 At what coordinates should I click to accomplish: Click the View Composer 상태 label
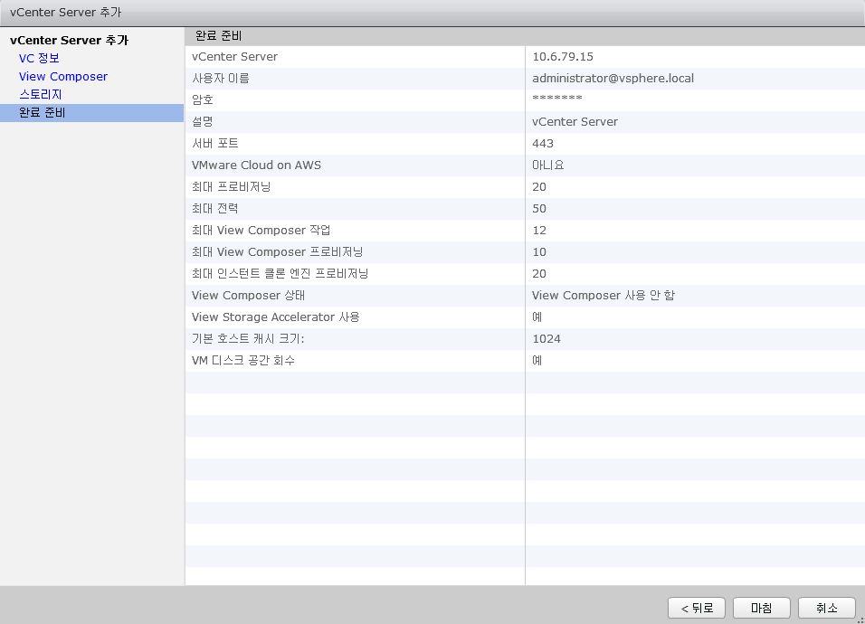(x=248, y=296)
